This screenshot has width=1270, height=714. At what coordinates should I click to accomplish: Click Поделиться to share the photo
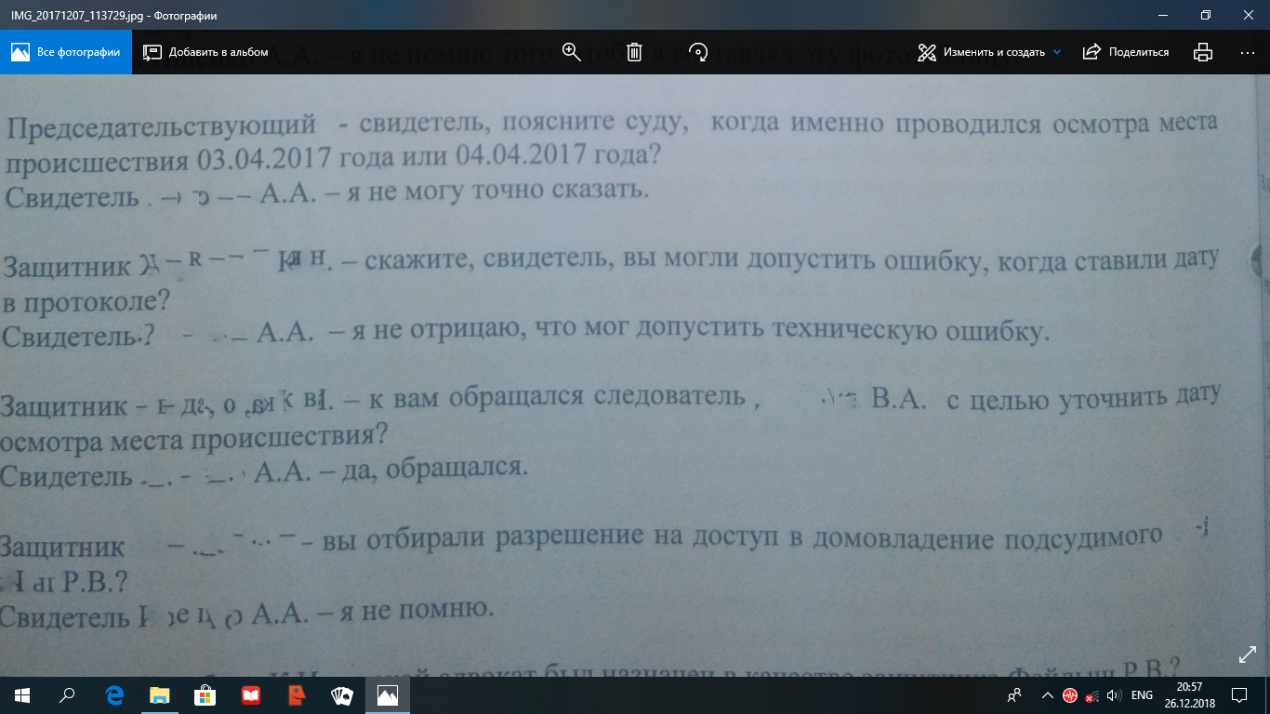click(x=1126, y=52)
